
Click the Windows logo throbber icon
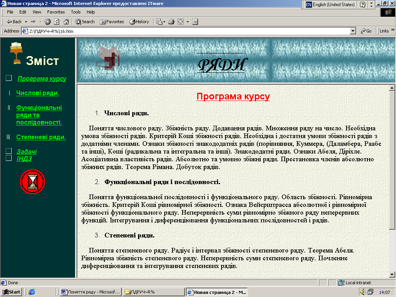click(387, 12)
